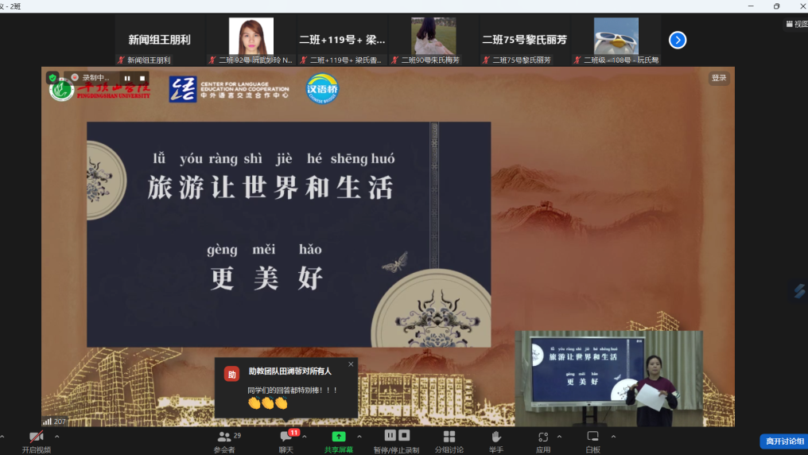Open 分组讨论 breakout rooms
This screenshot has height=455, width=808.
point(449,437)
